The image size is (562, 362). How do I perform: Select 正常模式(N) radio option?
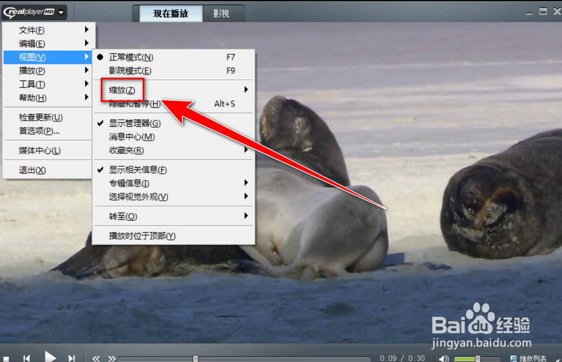(174, 57)
